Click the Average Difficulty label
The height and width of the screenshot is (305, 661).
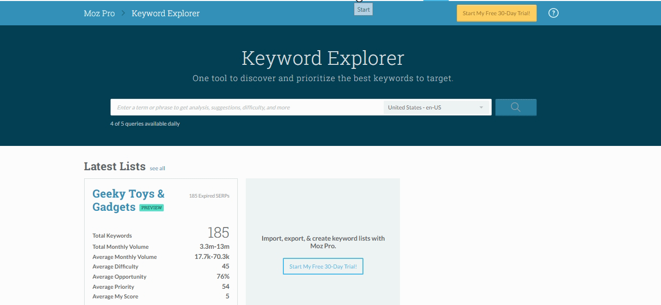[115, 266]
